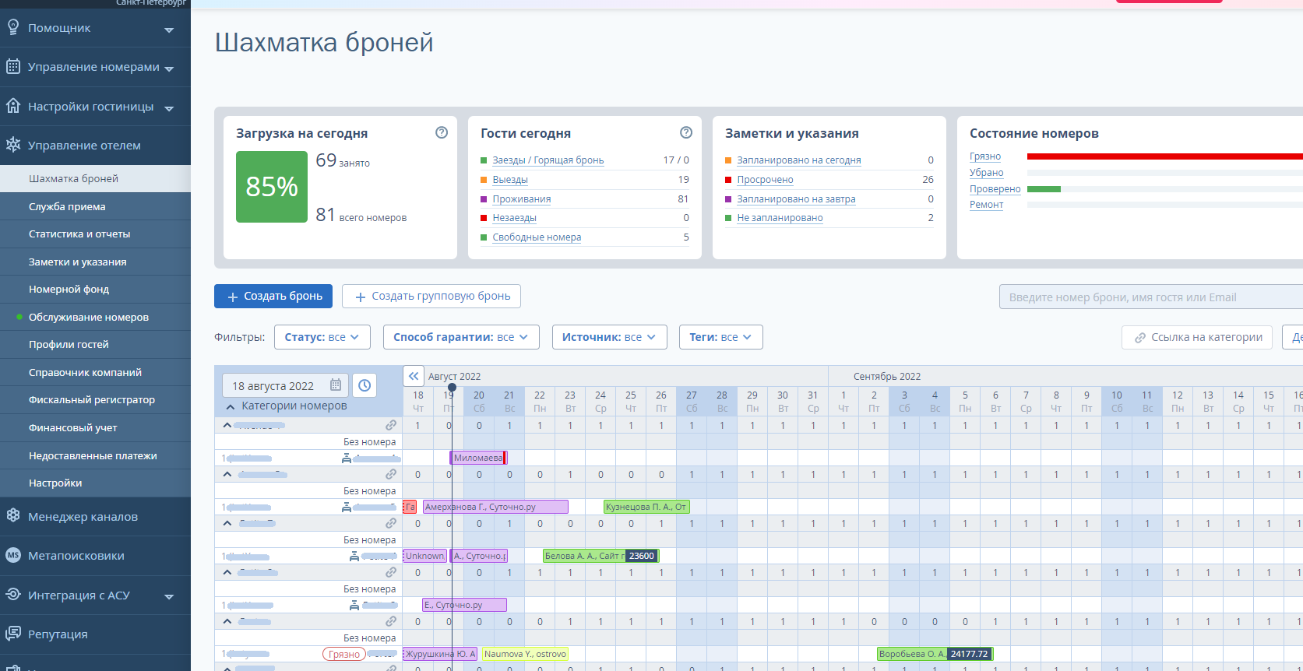Click the Управление отелем snowflake icon

coord(13,145)
